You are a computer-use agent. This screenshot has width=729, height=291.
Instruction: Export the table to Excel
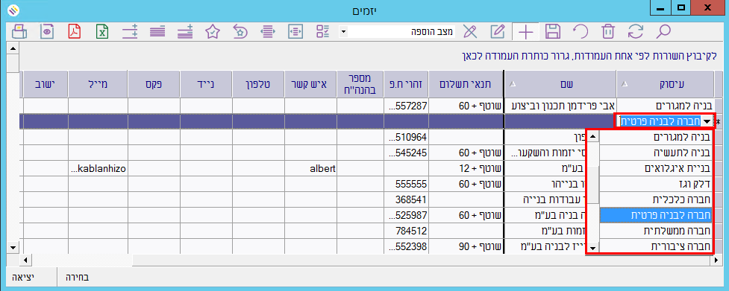(x=102, y=31)
